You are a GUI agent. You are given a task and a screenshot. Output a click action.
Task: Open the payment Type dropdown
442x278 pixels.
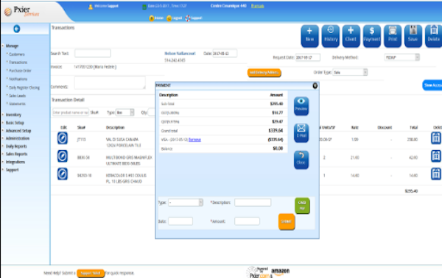point(186,202)
